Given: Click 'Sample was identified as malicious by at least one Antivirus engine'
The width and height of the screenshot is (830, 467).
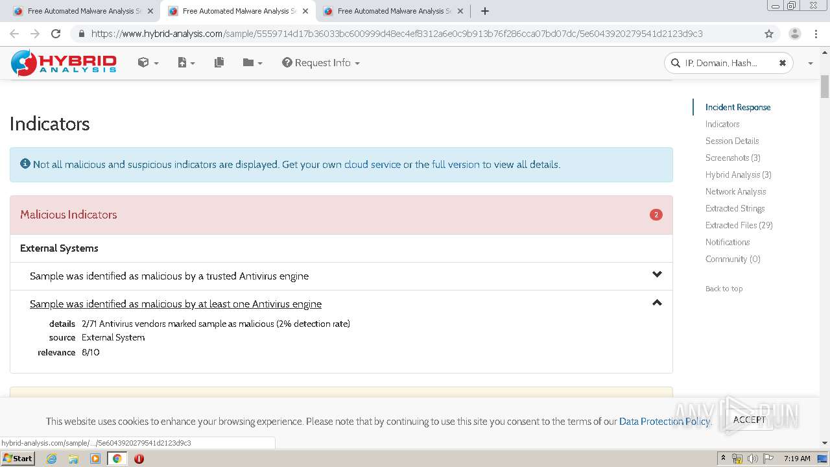Looking at the screenshot, I should 176,304.
